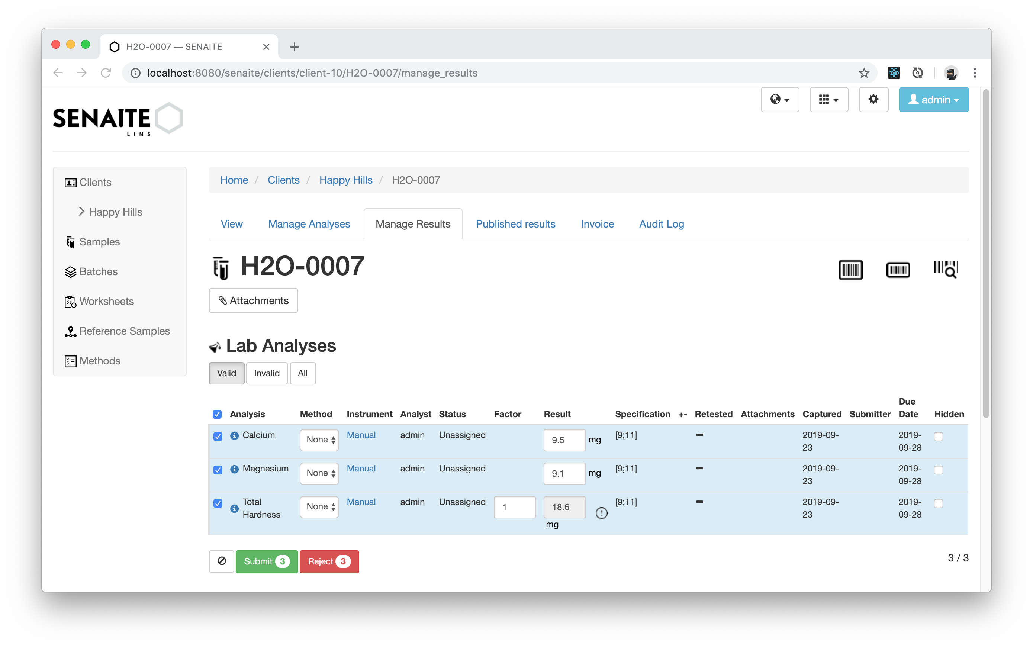
Task: Click the barcode search preview icon
Action: pyautogui.click(x=945, y=270)
